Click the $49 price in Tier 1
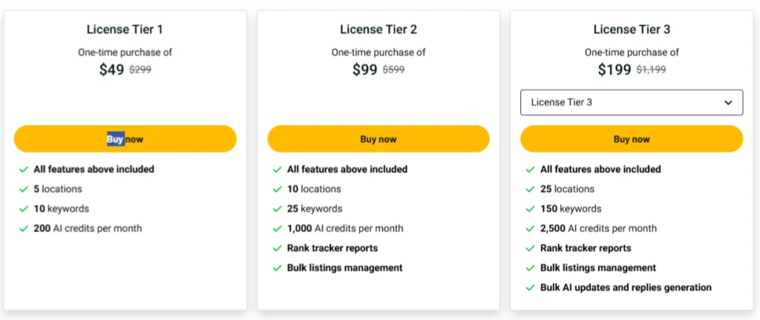Image resolution: width=760 pixels, height=320 pixels. click(111, 70)
